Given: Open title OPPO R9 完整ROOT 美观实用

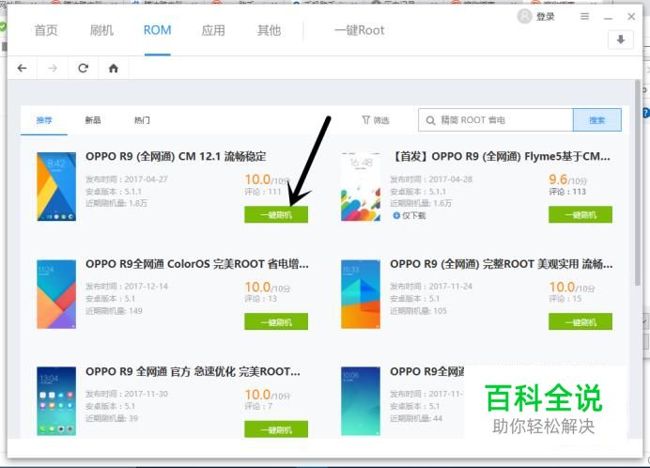Looking at the screenshot, I should (502, 264).
